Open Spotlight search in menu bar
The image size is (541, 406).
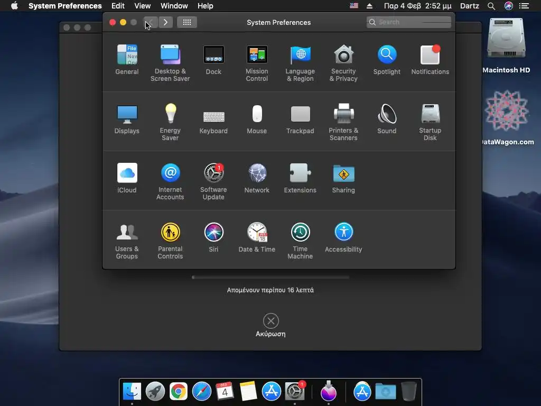point(491,6)
